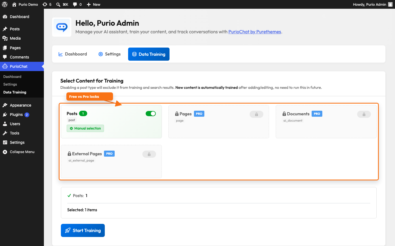Click the PRO badge next to Pages
Screen dimensions: 395x246
coord(199,114)
